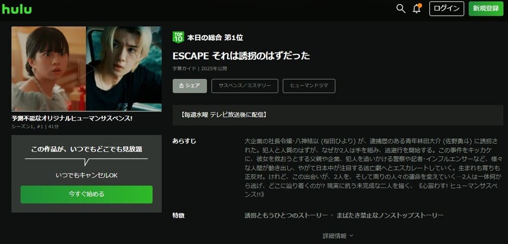
Task: Click the TOP 10 ranking badge
Action: pyautogui.click(x=178, y=37)
